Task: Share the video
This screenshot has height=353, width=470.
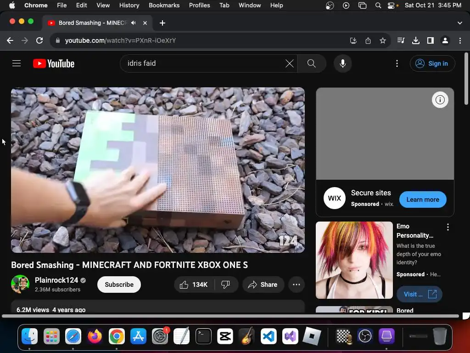Action: [263, 285]
